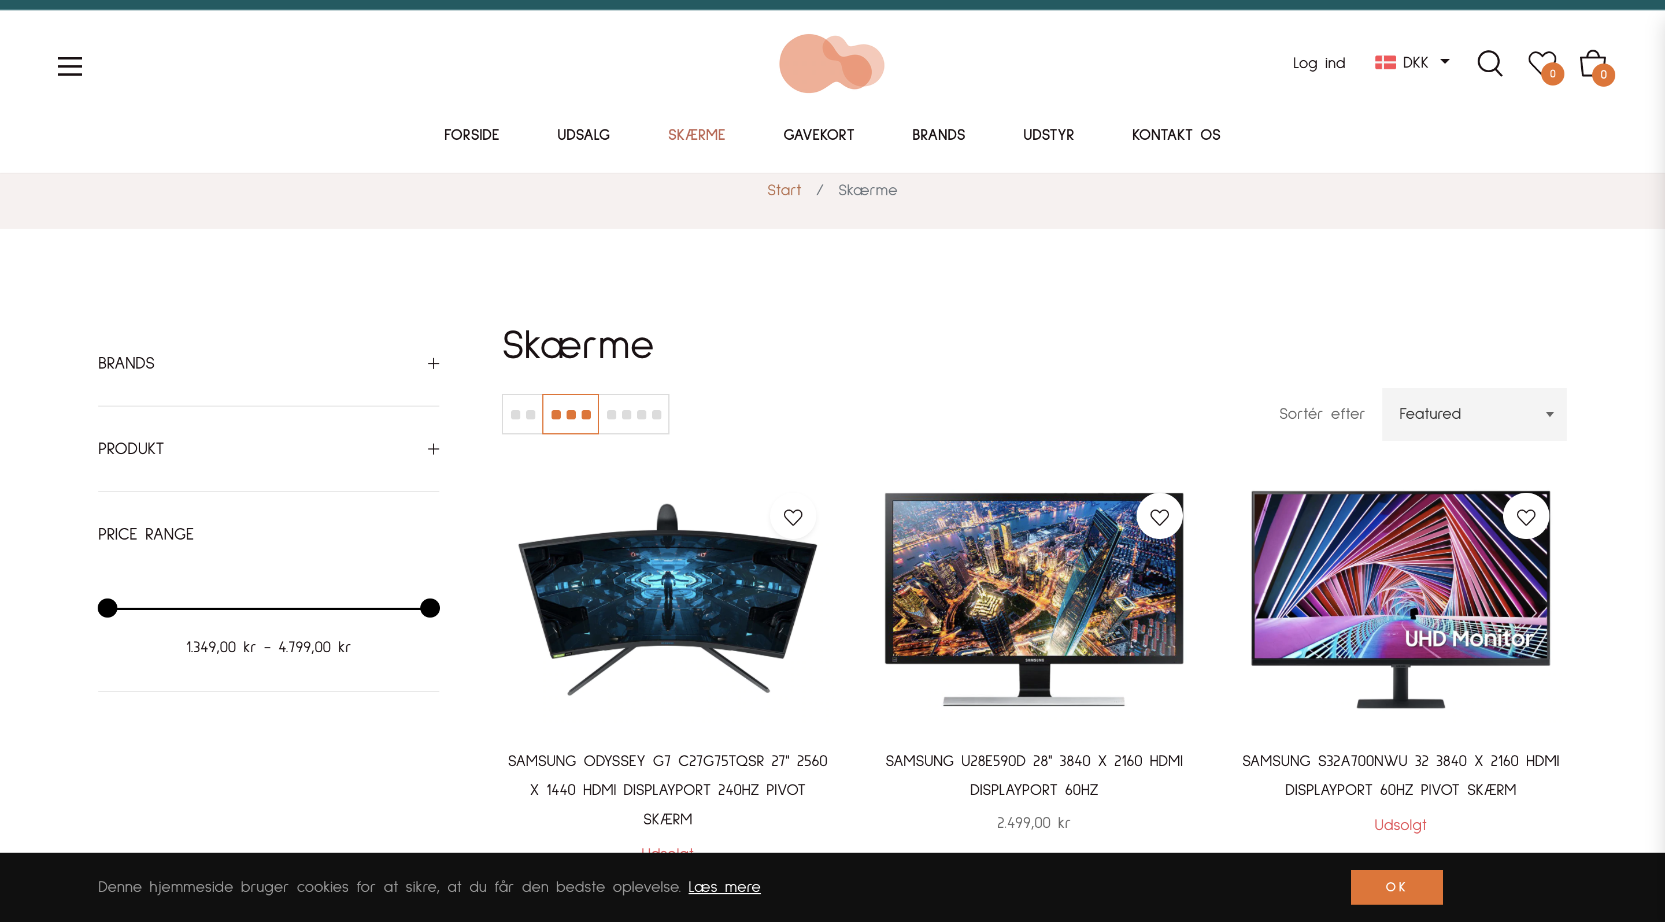Go to the UDSALG menu item

pos(583,135)
